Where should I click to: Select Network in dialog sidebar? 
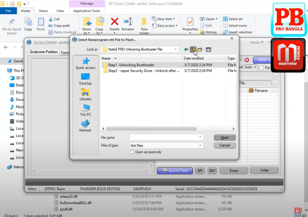86,126
